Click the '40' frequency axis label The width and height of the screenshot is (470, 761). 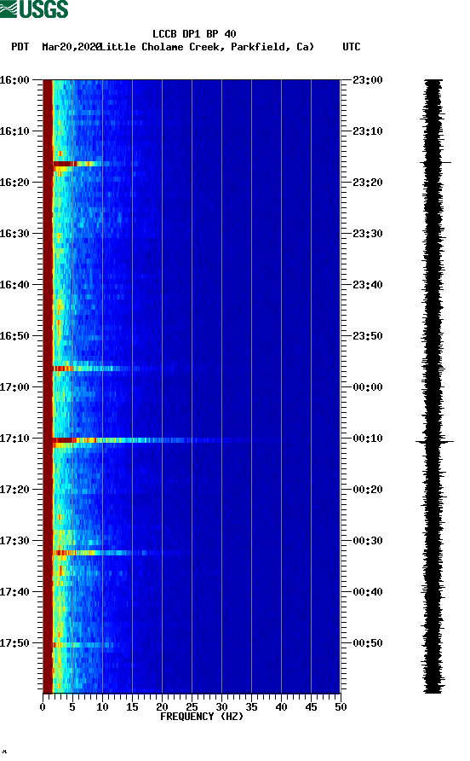point(281,707)
